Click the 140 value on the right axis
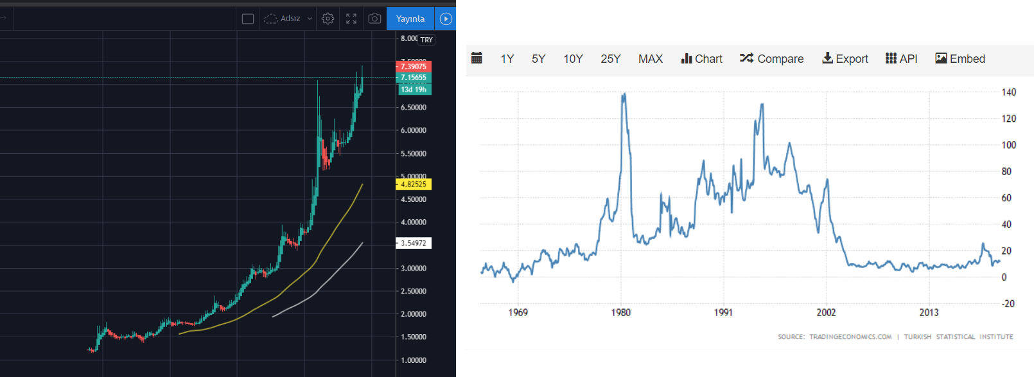 point(1009,92)
